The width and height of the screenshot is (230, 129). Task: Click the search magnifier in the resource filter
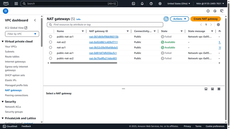(51, 25)
